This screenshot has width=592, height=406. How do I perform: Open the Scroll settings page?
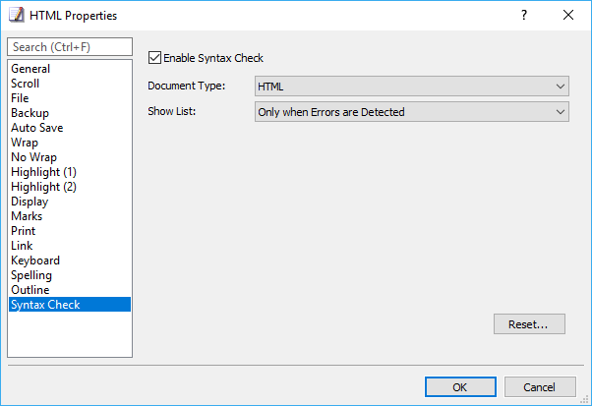tap(25, 84)
